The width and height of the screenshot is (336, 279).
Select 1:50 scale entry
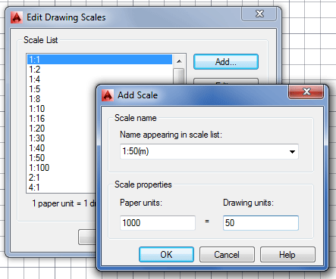coord(37,158)
